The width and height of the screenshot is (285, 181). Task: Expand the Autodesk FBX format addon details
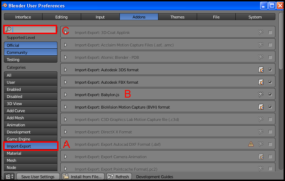pos(66,82)
